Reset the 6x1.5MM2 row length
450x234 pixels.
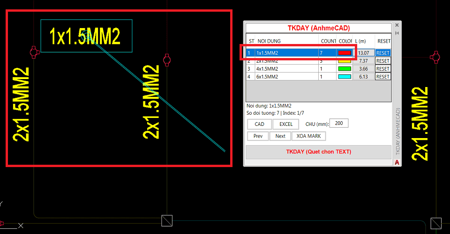click(383, 77)
